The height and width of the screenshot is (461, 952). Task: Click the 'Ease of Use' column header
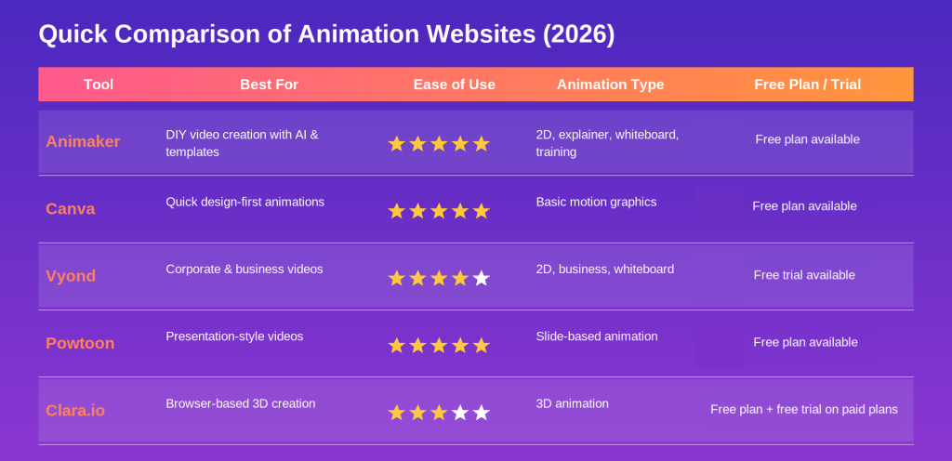tap(454, 85)
